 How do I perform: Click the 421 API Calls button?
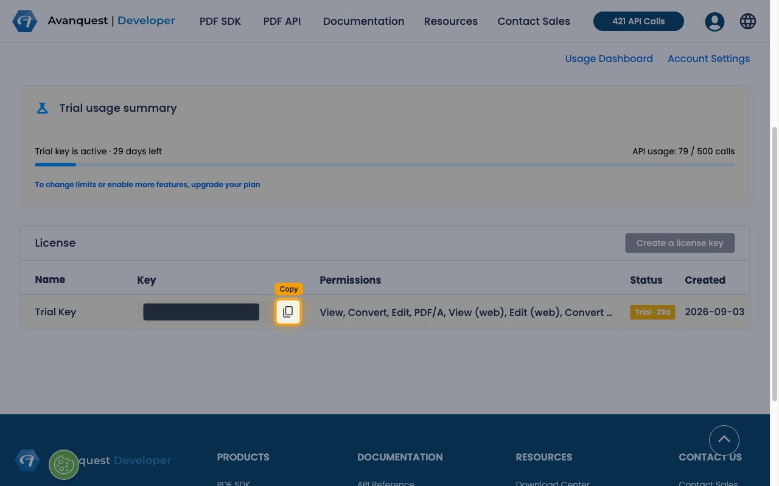(638, 21)
